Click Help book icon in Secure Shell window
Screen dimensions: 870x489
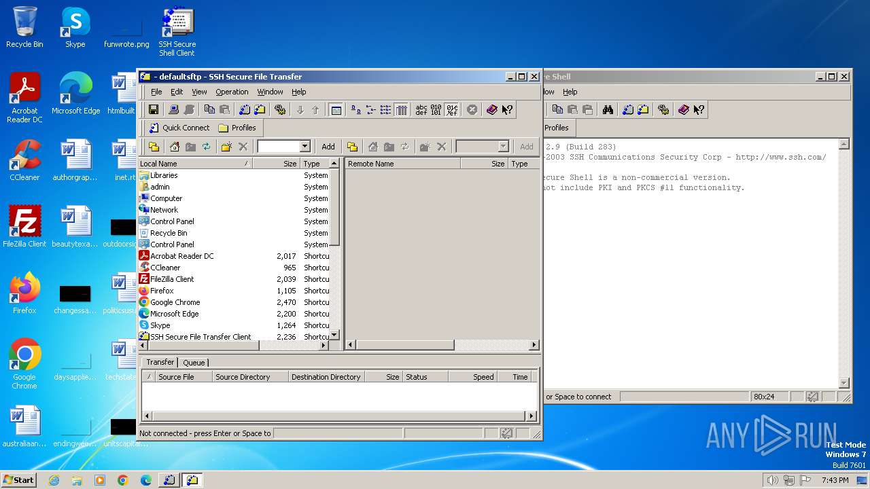(x=684, y=110)
